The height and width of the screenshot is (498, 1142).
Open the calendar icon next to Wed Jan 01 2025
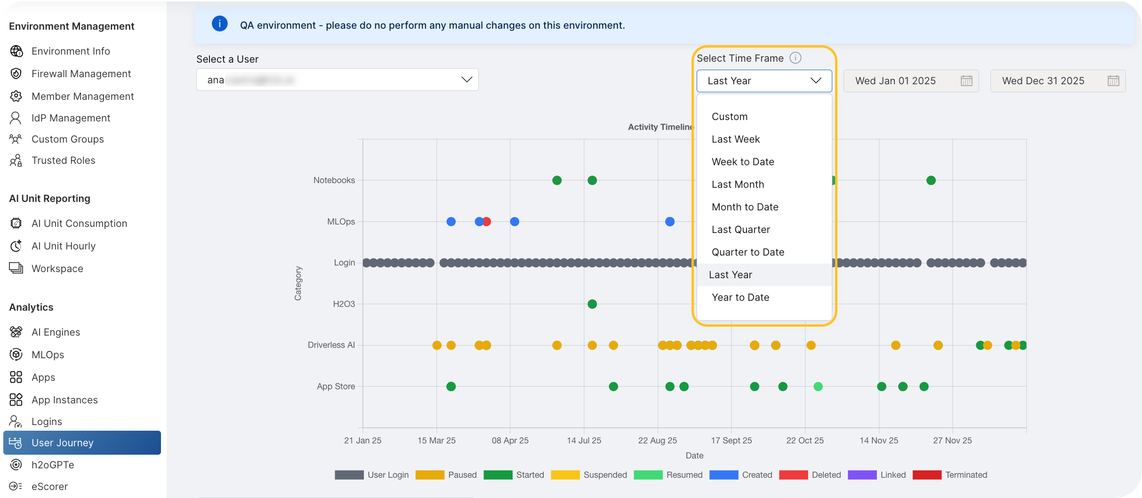click(x=966, y=80)
